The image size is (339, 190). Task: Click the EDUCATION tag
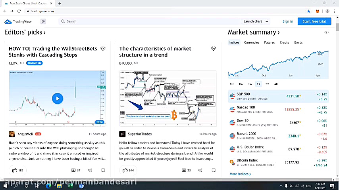[35, 63]
